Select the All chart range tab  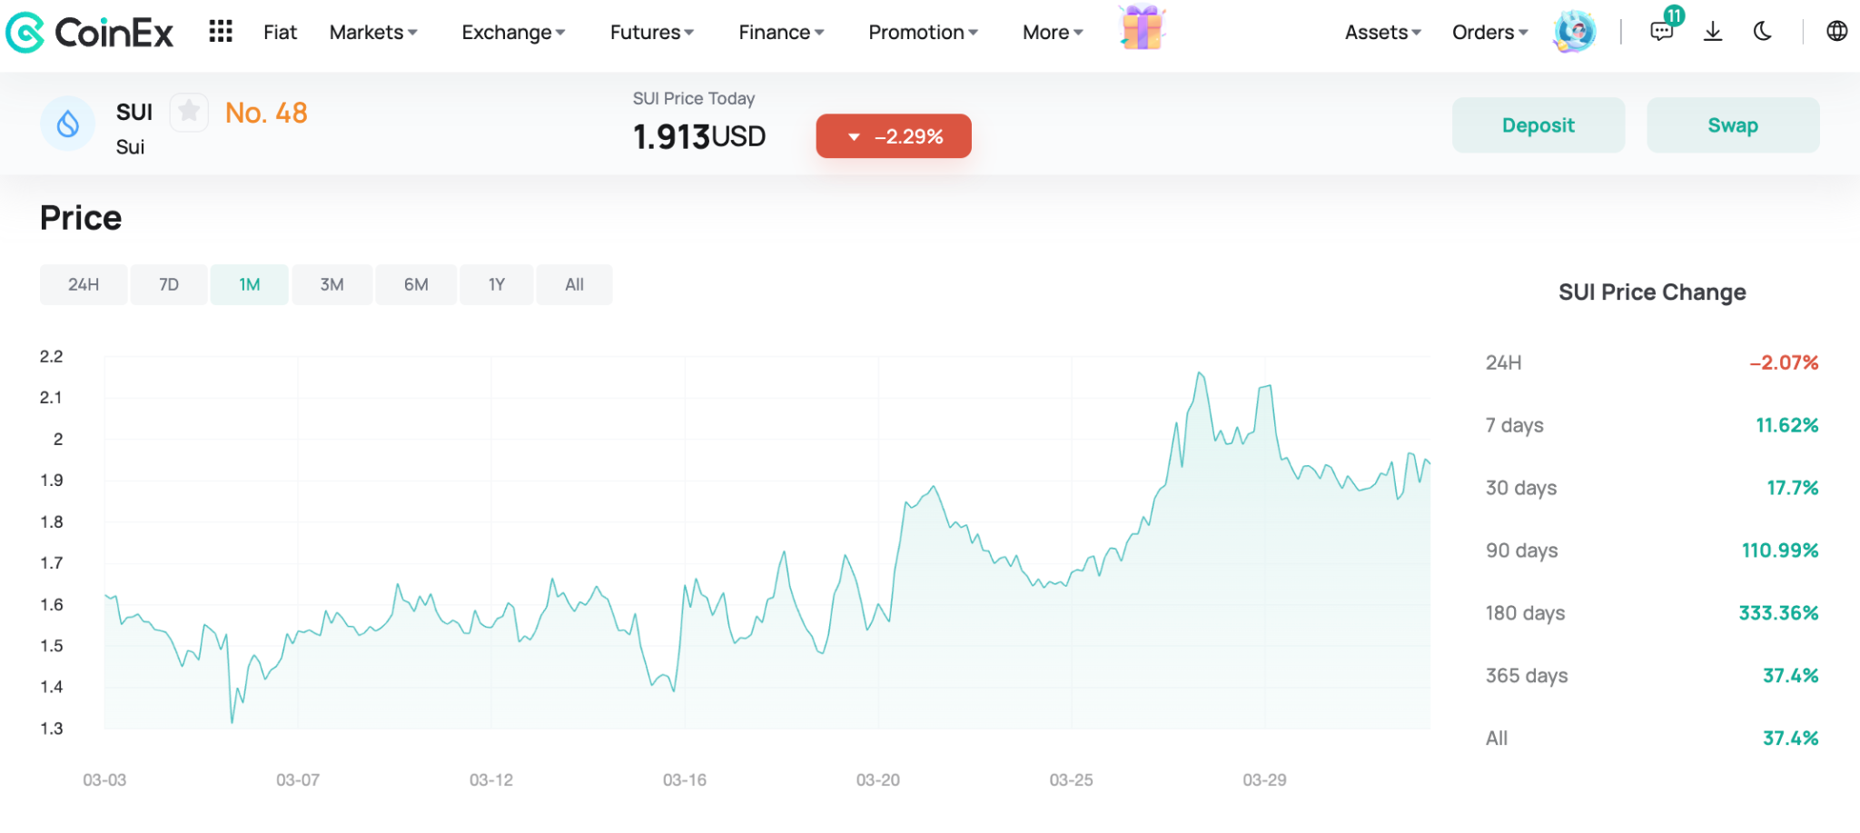click(x=574, y=284)
